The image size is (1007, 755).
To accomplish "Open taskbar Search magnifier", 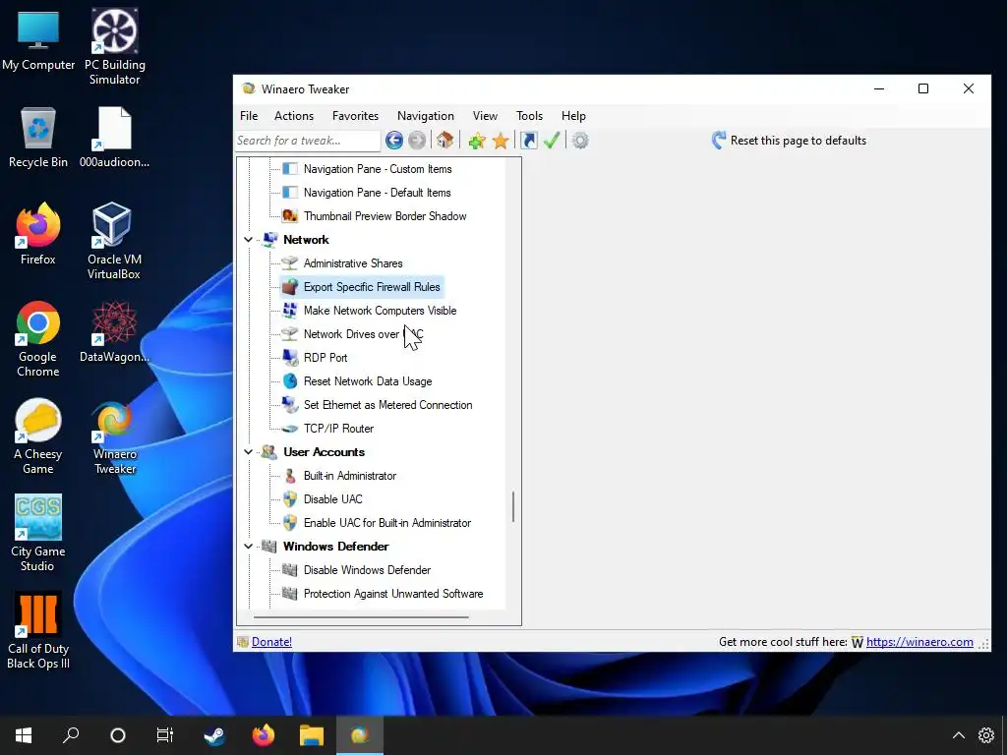I will point(71,735).
